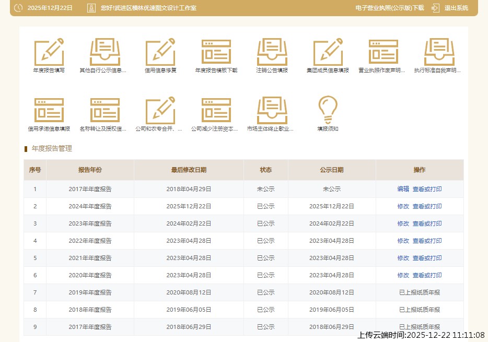Click the 市场主体终止歇业 icon
The image size is (488, 342).
pyautogui.click(x=272, y=111)
